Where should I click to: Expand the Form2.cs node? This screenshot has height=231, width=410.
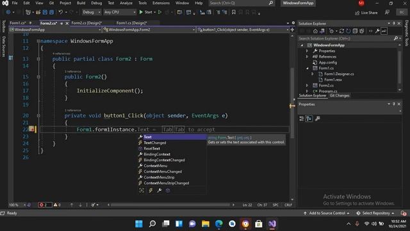pyautogui.click(x=307, y=85)
